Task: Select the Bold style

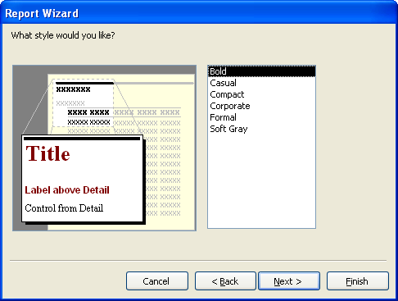Action: pos(261,71)
